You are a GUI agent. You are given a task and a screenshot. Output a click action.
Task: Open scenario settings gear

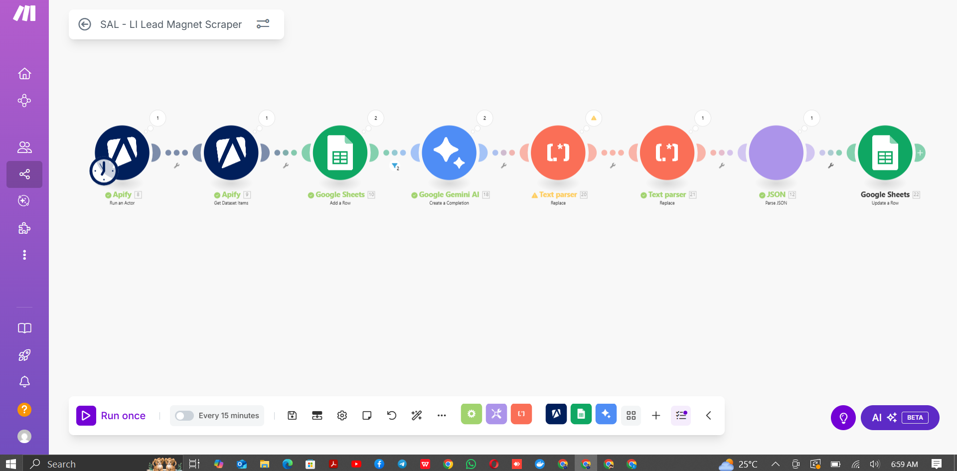tap(342, 416)
